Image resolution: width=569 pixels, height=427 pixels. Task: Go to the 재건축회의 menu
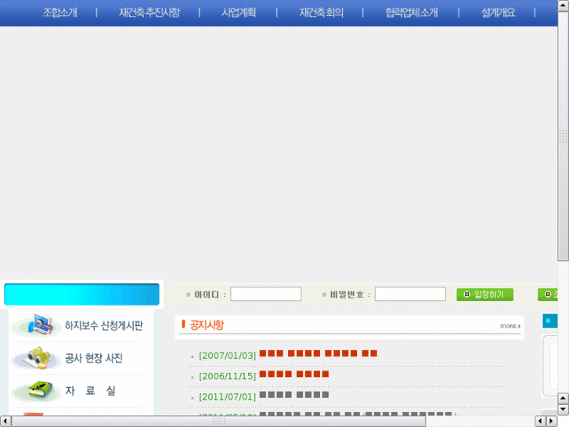click(x=321, y=13)
